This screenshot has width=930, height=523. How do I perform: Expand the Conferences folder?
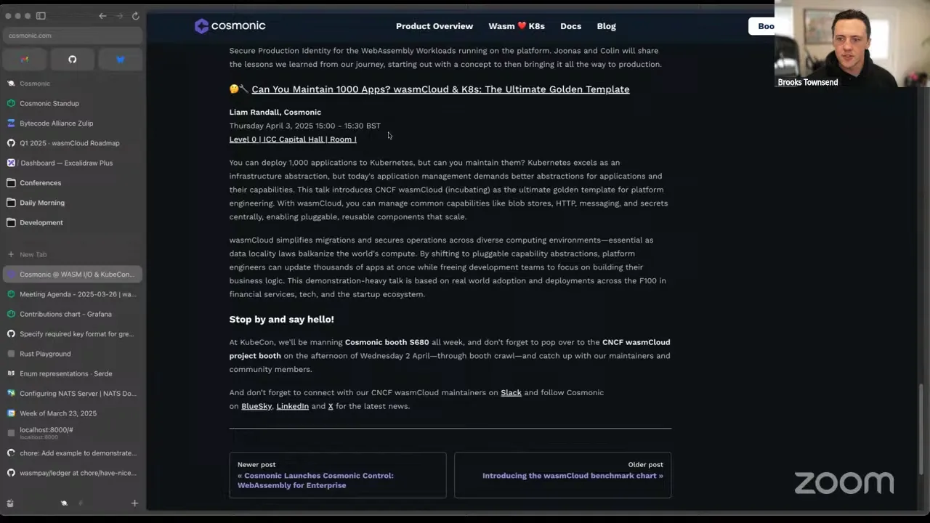[73, 183]
